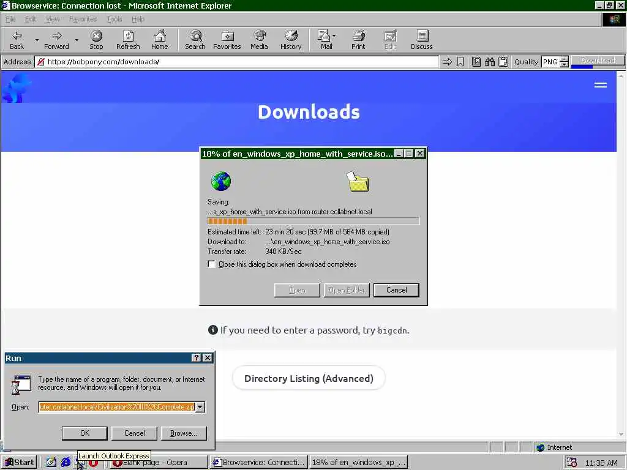Open the Search pane from toolbar
627x470 pixels.
click(x=195, y=40)
